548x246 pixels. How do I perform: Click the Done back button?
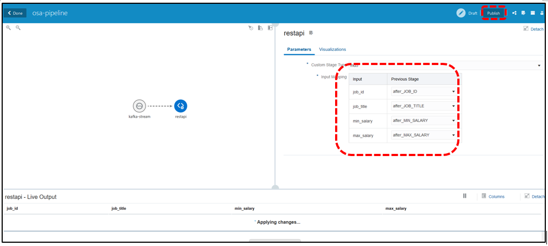[15, 13]
